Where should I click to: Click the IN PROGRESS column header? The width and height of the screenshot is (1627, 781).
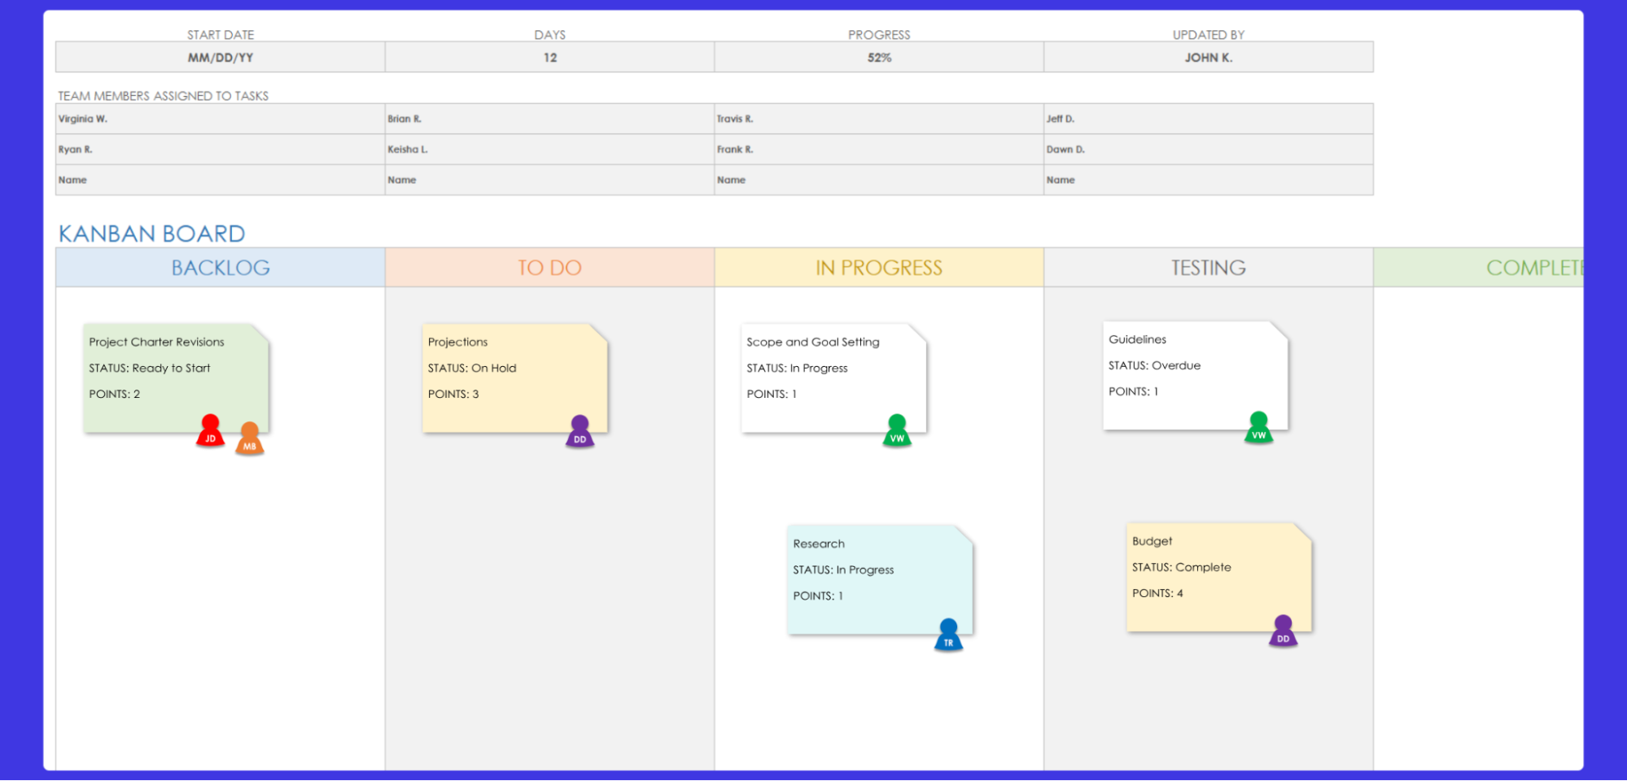tap(879, 268)
